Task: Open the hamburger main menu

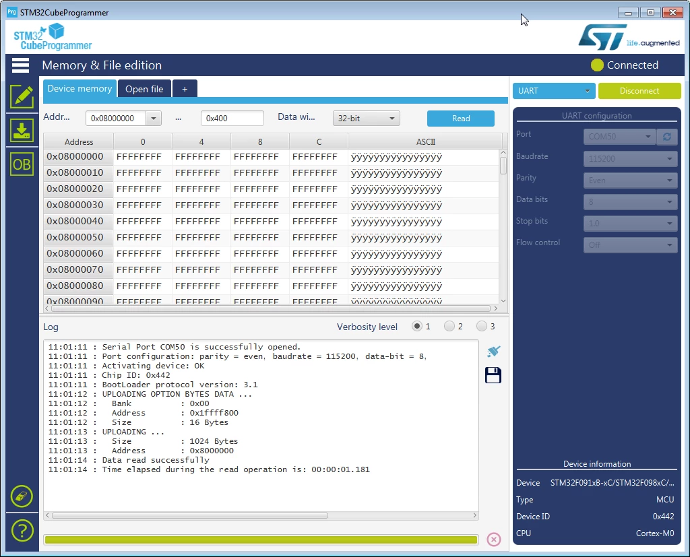Action: 21,65
